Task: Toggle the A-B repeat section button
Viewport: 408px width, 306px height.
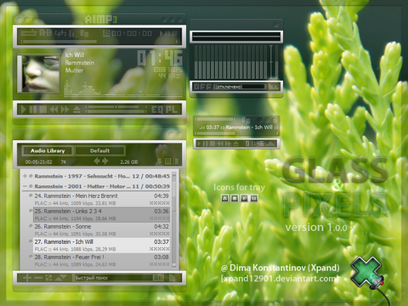Action: (x=45, y=33)
